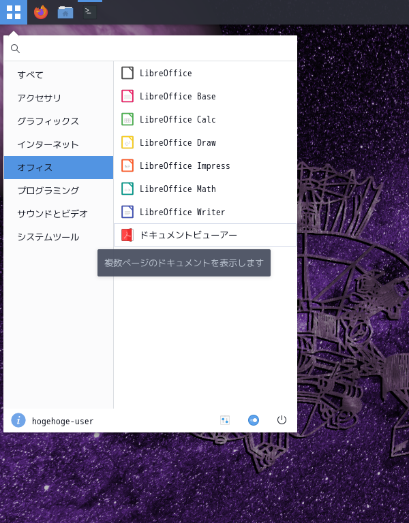Click the hogehoge-user name label
Viewport: 409px width, 523px height.
[x=63, y=422]
